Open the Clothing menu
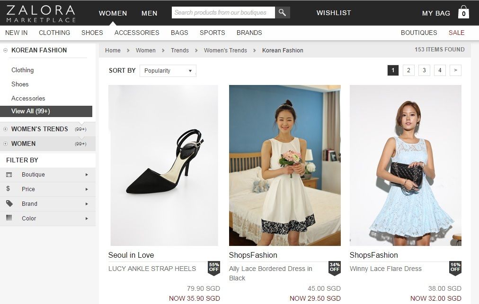The image size is (479, 304). click(54, 33)
